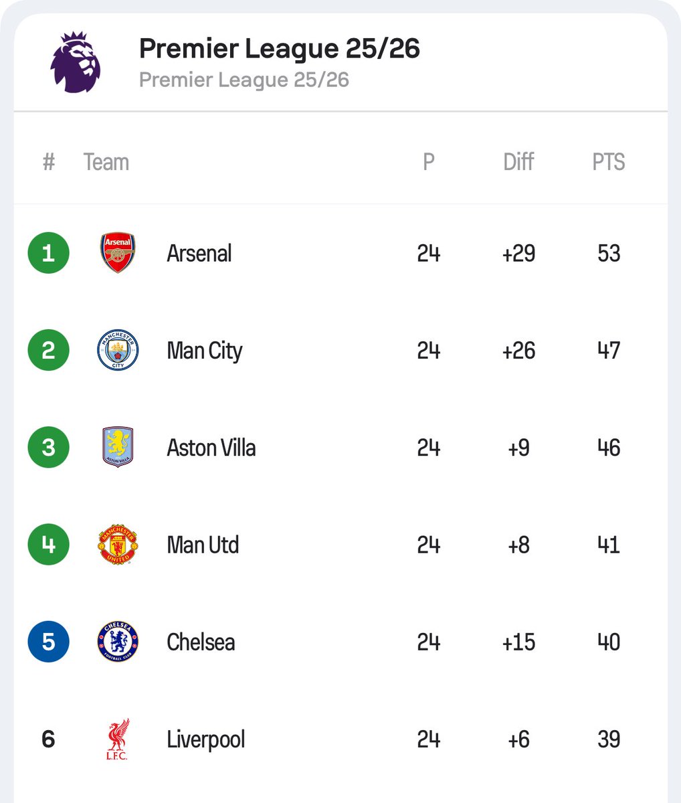Sort table by PTS column header

tap(608, 162)
